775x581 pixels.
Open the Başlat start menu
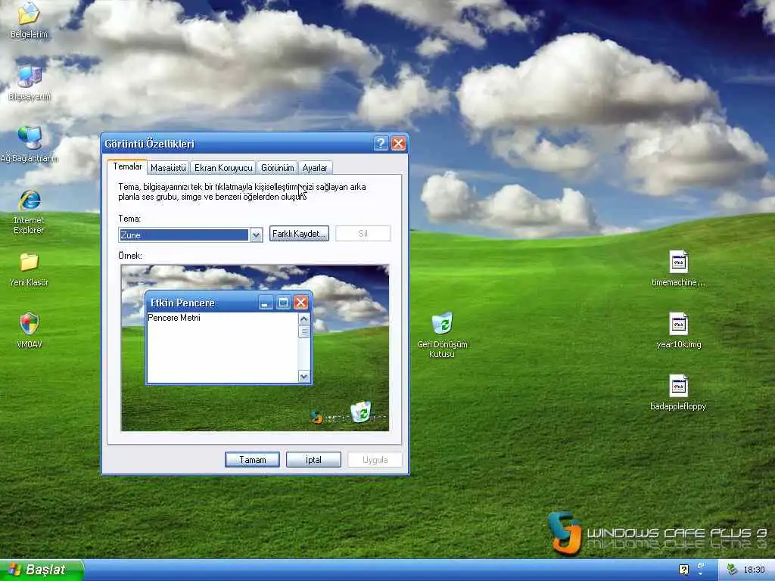[x=42, y=570]
